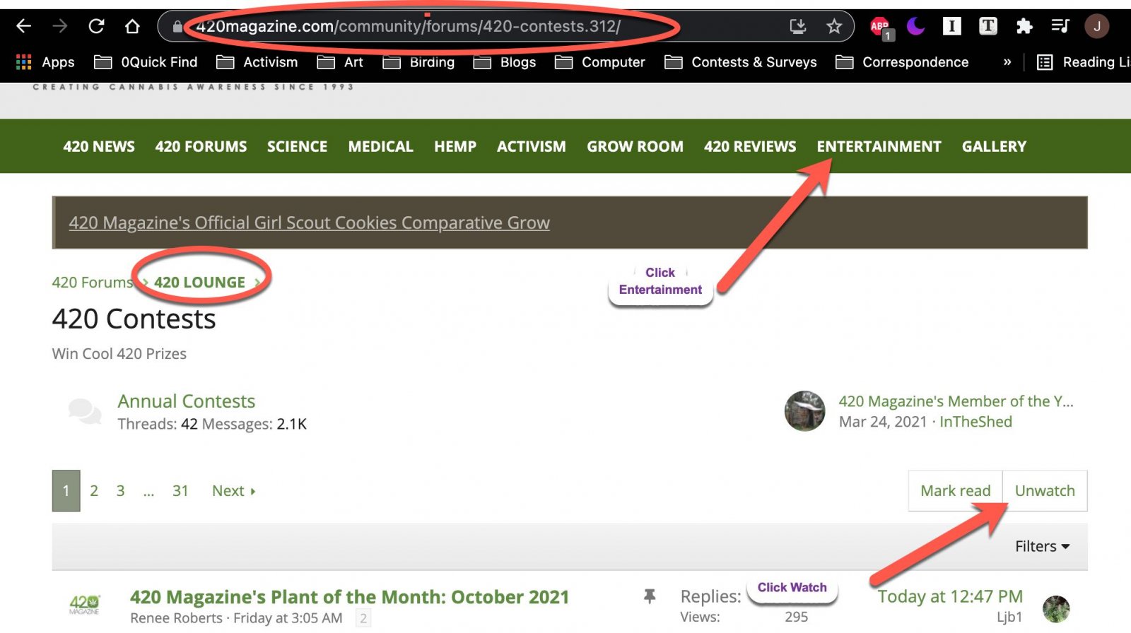
Task: Go to the Next page
Action: coord(233,491)
